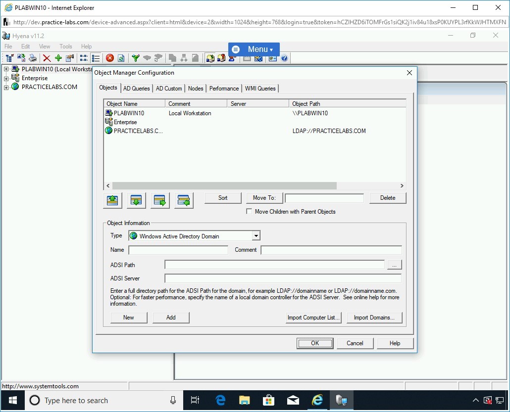The image size is (510, 412).
Task: Click the green funnel filter icon
Action: pos(135,58)
